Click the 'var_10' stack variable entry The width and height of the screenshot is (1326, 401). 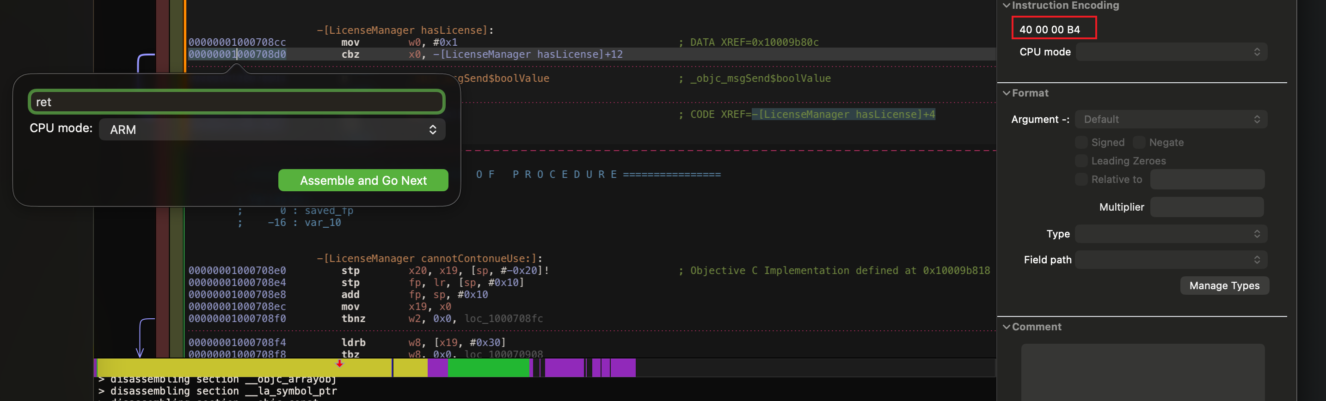pos(323,223)
